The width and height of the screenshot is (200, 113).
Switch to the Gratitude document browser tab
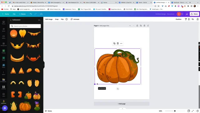179,3
